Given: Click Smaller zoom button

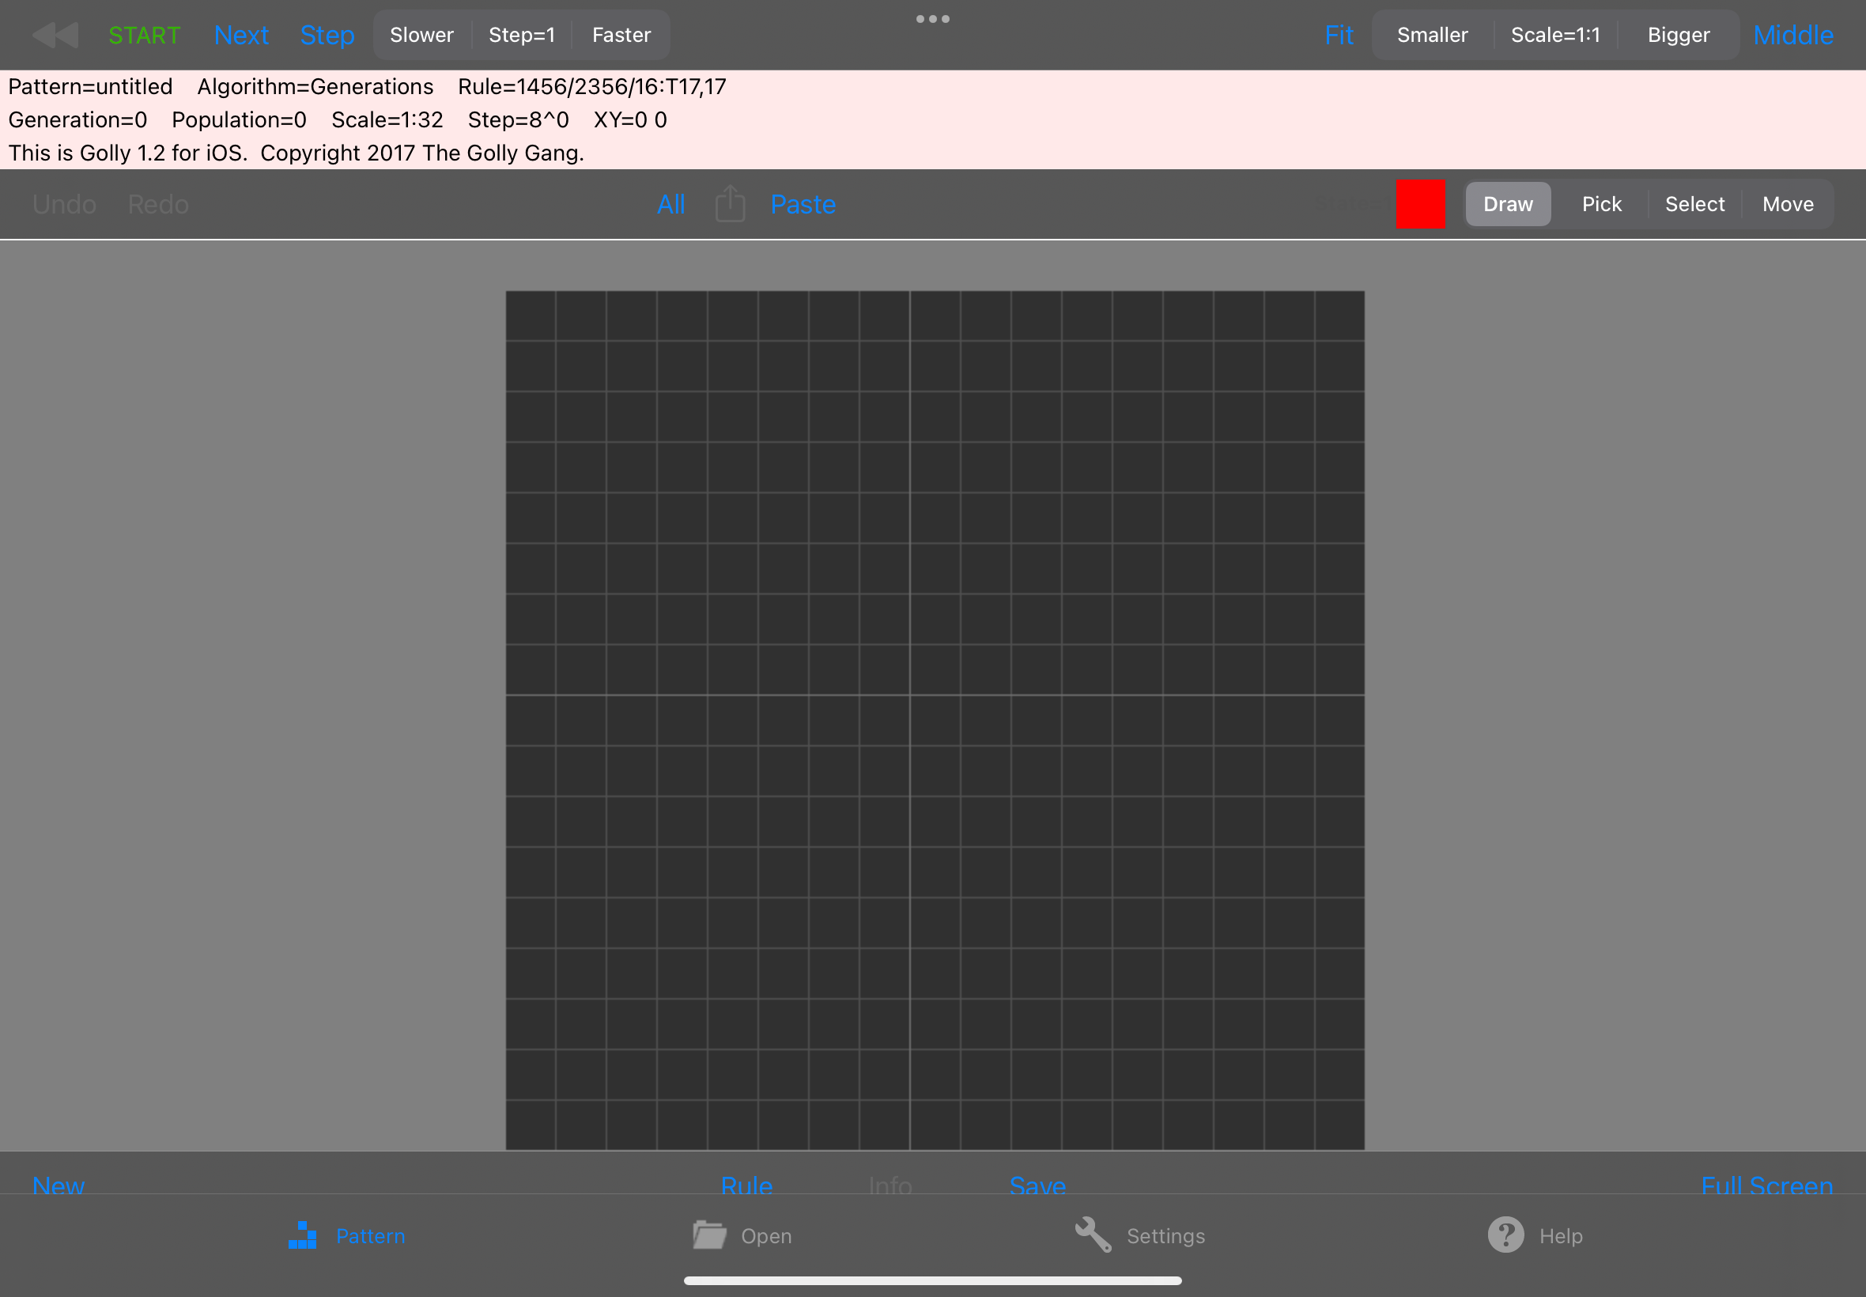Looking at the screenshot, I should [x=1432, y=35].
